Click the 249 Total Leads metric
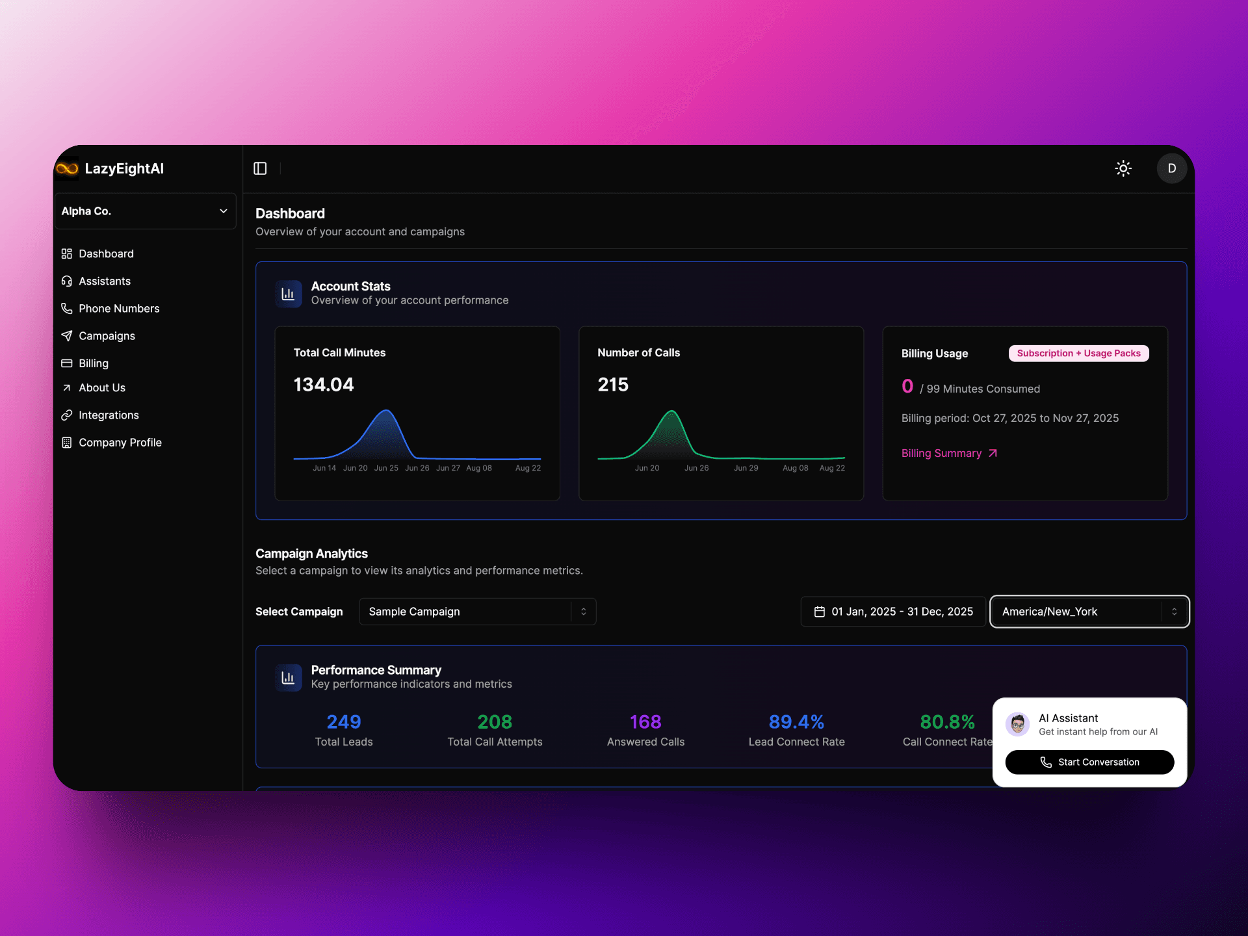The width and height of the screenshot is (1248, 936). tap(344, 722)
